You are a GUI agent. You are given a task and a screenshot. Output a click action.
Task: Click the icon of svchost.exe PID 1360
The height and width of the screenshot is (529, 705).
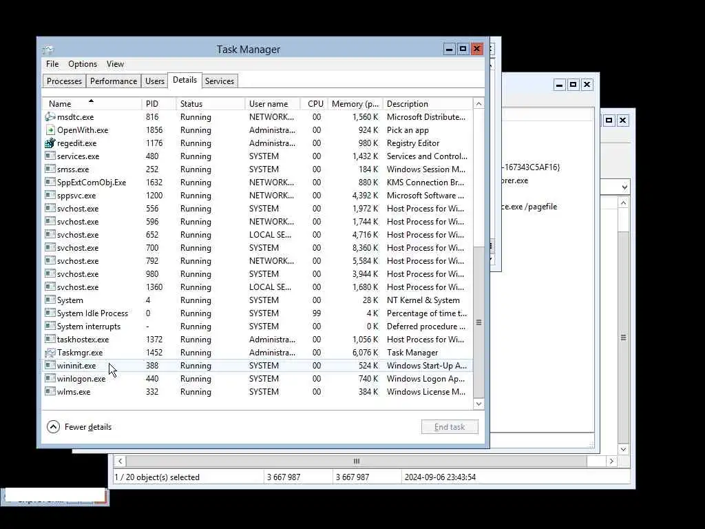tap(50, 286)
